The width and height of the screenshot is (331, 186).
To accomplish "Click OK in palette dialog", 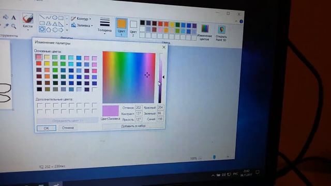I will 47,128.
